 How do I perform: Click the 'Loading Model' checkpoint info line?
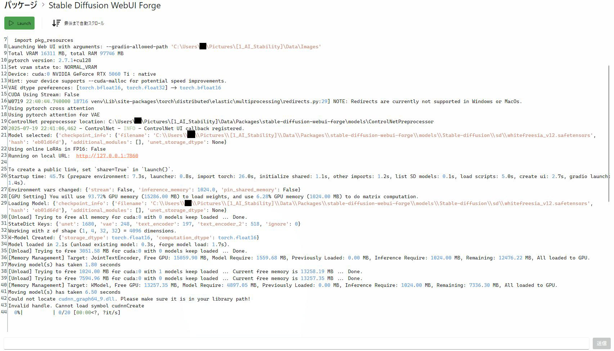(301, 207)
